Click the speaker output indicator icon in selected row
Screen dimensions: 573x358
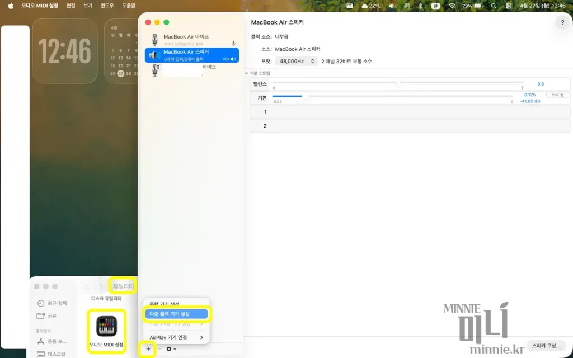click(x=233, y=59)
